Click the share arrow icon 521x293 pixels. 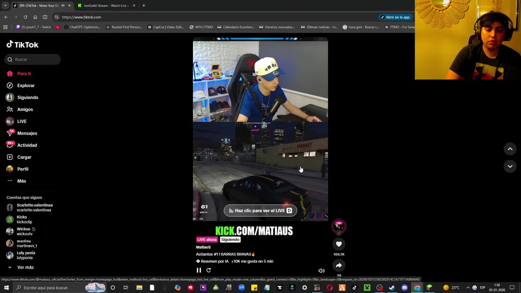(x=339, y=265)
